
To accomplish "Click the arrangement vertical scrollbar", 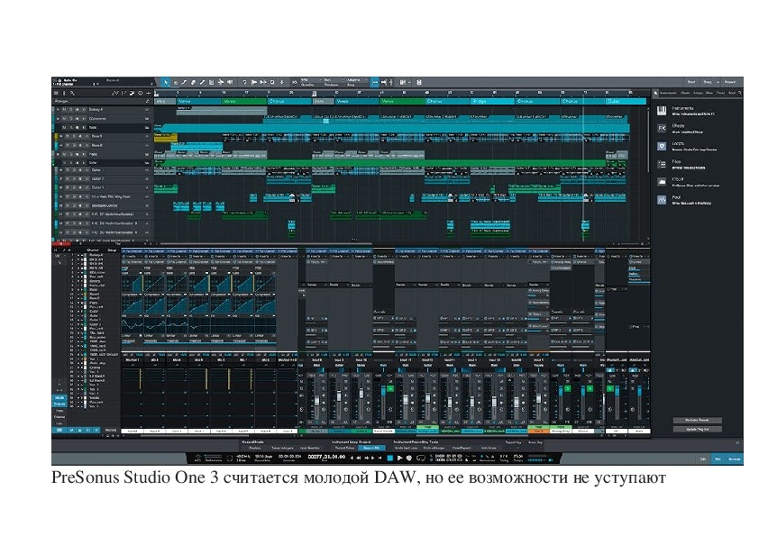I will pyautogui.click(x=649, y=141).
